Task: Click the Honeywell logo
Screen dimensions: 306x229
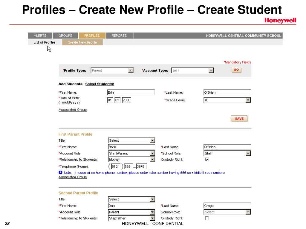Action: pos(280,21)
